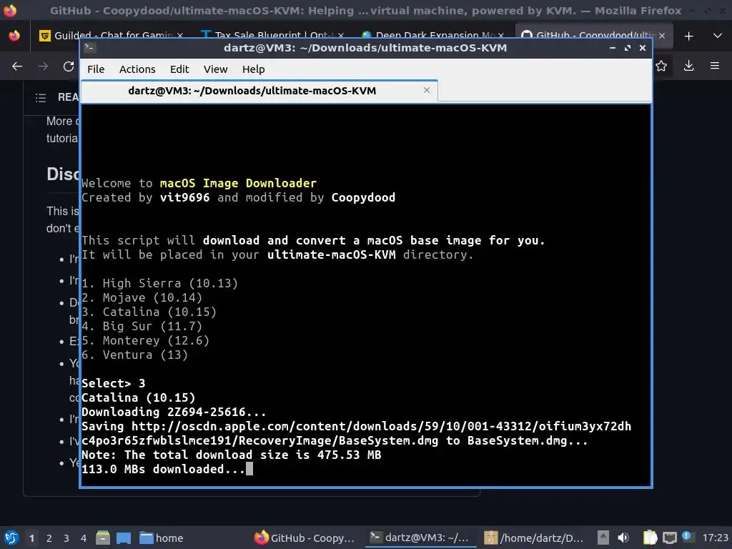Image resolution: width=732 pixels, height=549 pixels.
Task: Open the Firefox downloads panel
Action: tap(688, 66)
